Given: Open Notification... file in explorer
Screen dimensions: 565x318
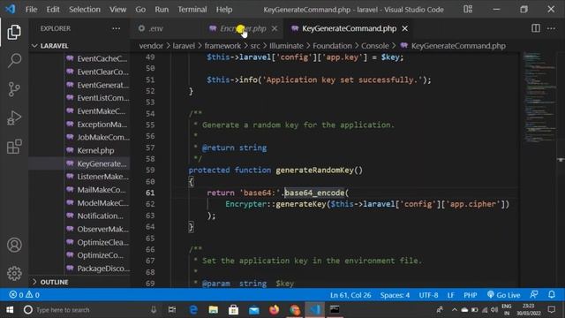Looking at the screenshot, I should pyautogui.click(x=100, y=216).
